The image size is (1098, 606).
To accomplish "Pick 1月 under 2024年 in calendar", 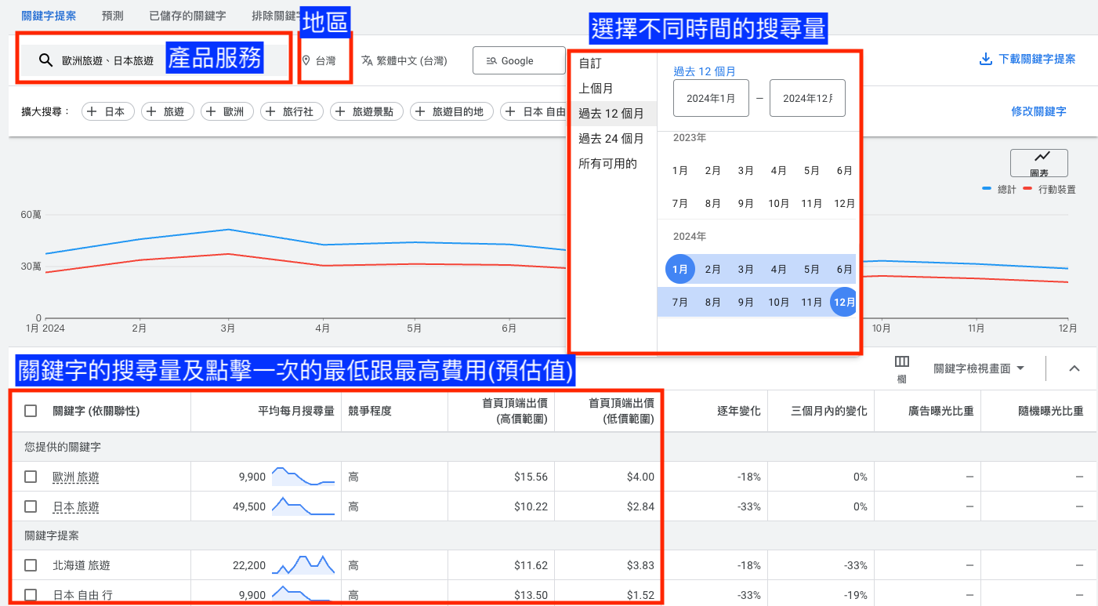I will (x=680, y=269).
